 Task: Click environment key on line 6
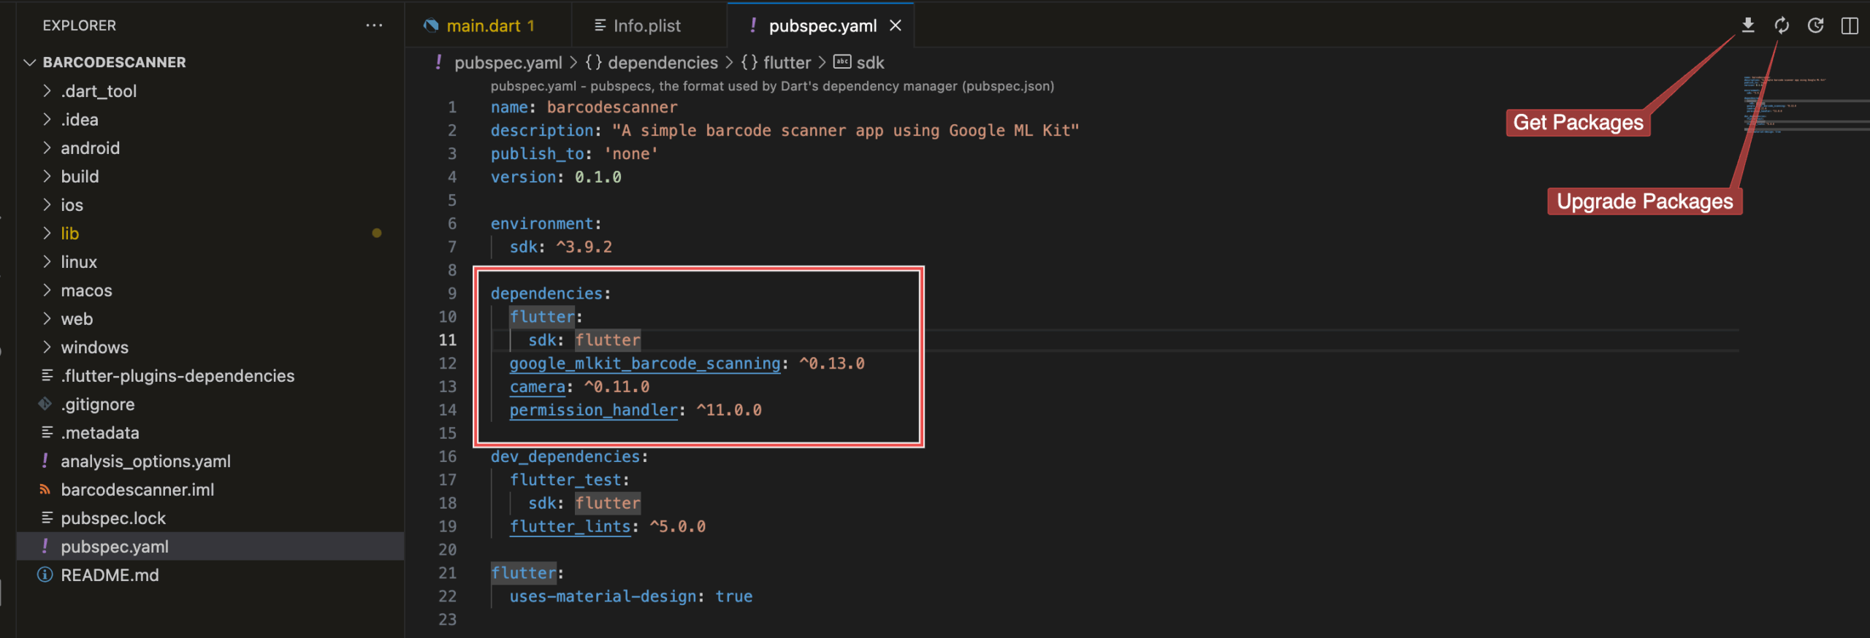click(541, 223)
